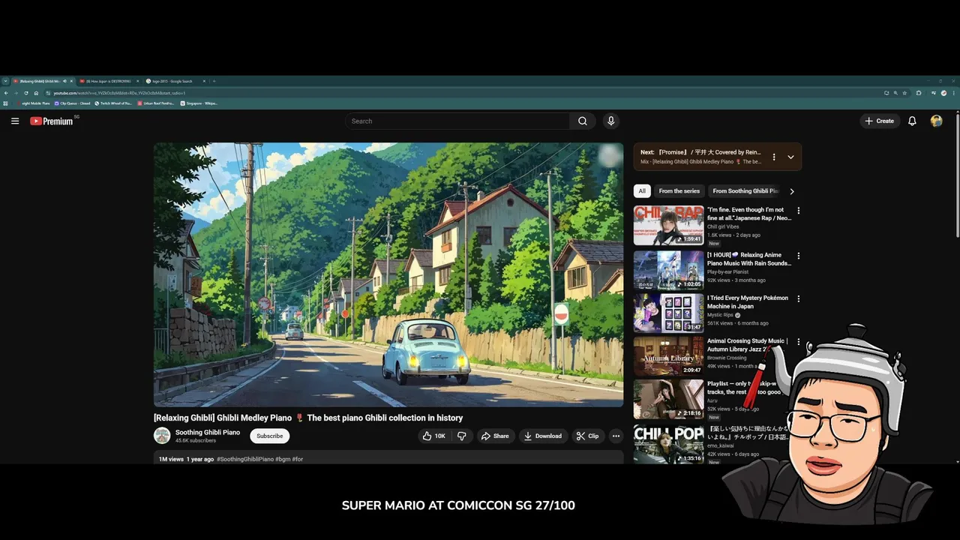Switch to the How Japan is DESTROYING tab
Viewport: 960px width, 540px height.
(109, 81)
